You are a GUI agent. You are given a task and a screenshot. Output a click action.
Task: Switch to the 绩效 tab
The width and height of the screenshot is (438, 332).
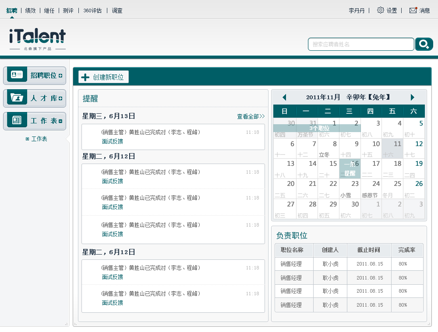point(31,10)
